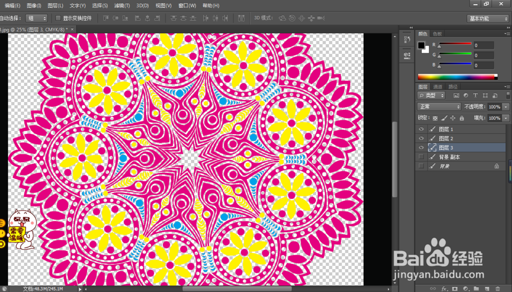The image size is (512, 292).
Task: Click the auto-align layers icon
Action: tap(241, 18)
